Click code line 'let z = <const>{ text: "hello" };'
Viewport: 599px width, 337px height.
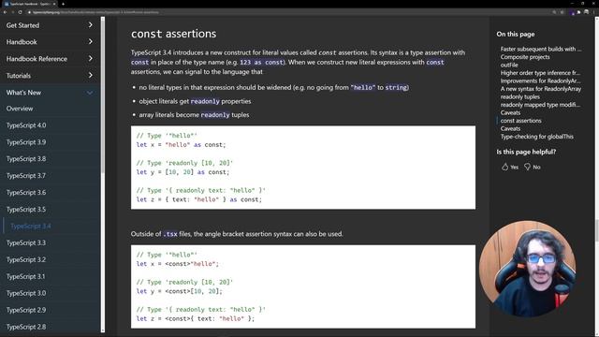click(196, 318)
